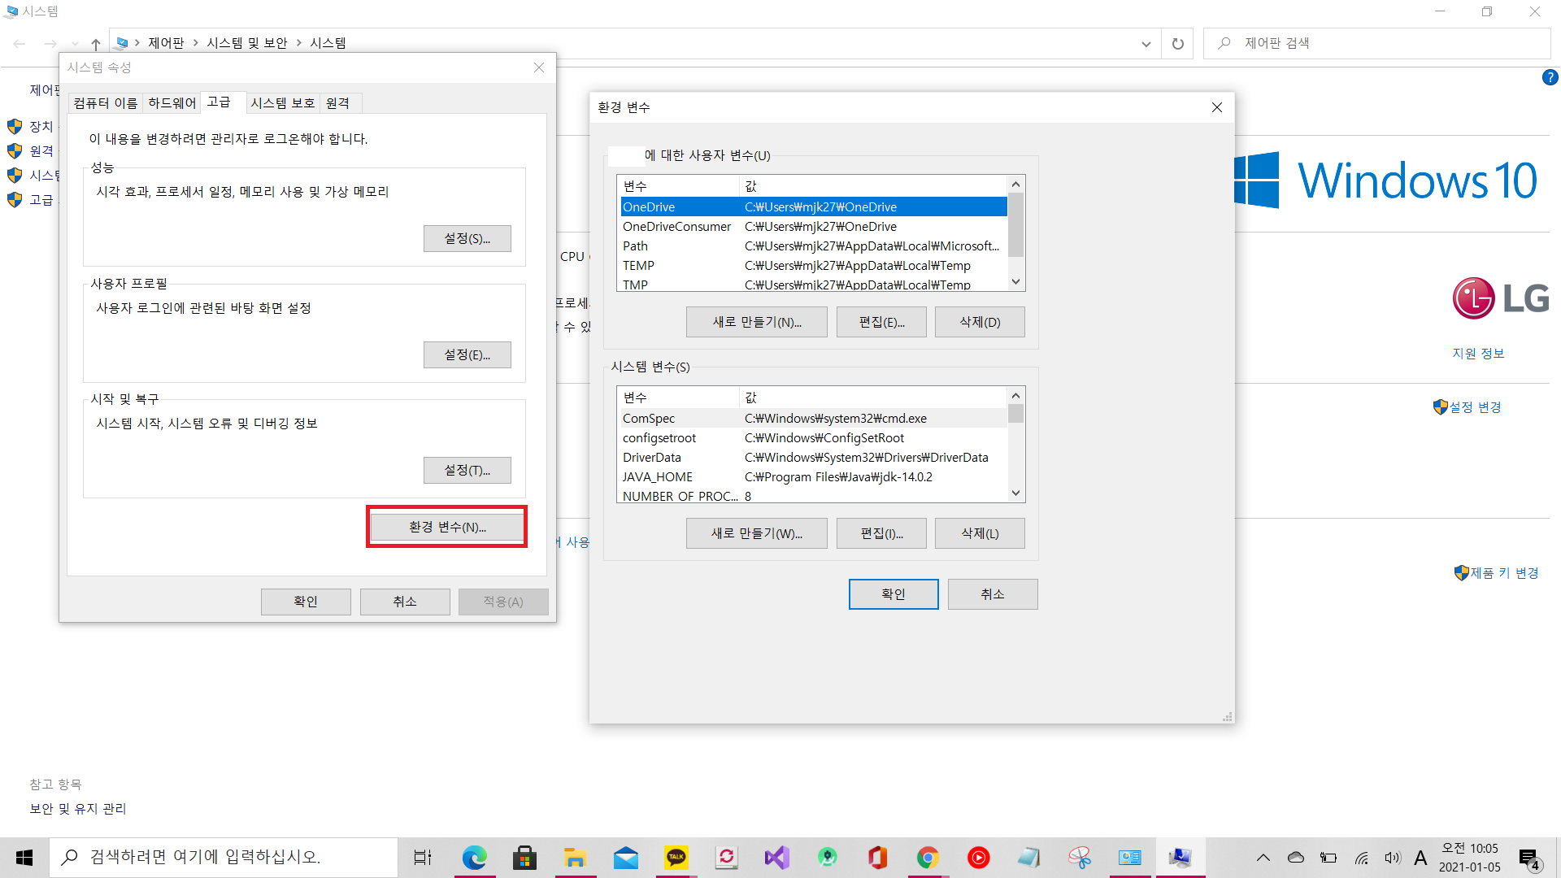
Task: Open the 설정 변경 link
Action: coord(1475,406)
